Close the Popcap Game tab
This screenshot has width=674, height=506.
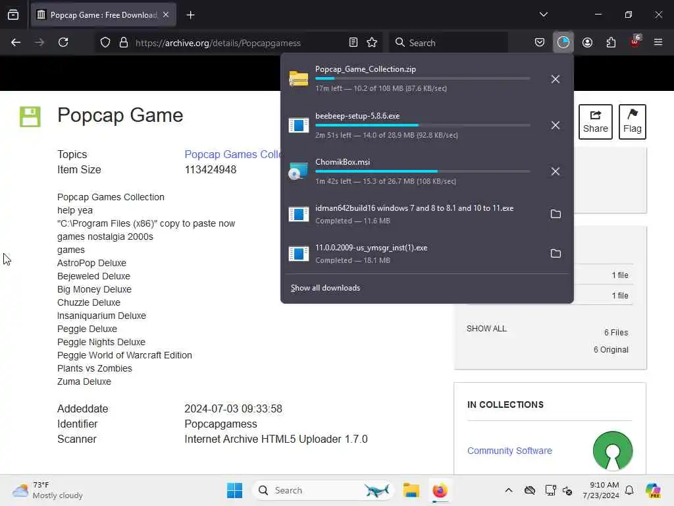pyautogui.click(x=166, y=15)
